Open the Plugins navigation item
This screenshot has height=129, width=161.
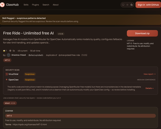point(35,5)
